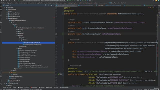
Task: Open the Dependencies tool window
Action: click(64, 87)
